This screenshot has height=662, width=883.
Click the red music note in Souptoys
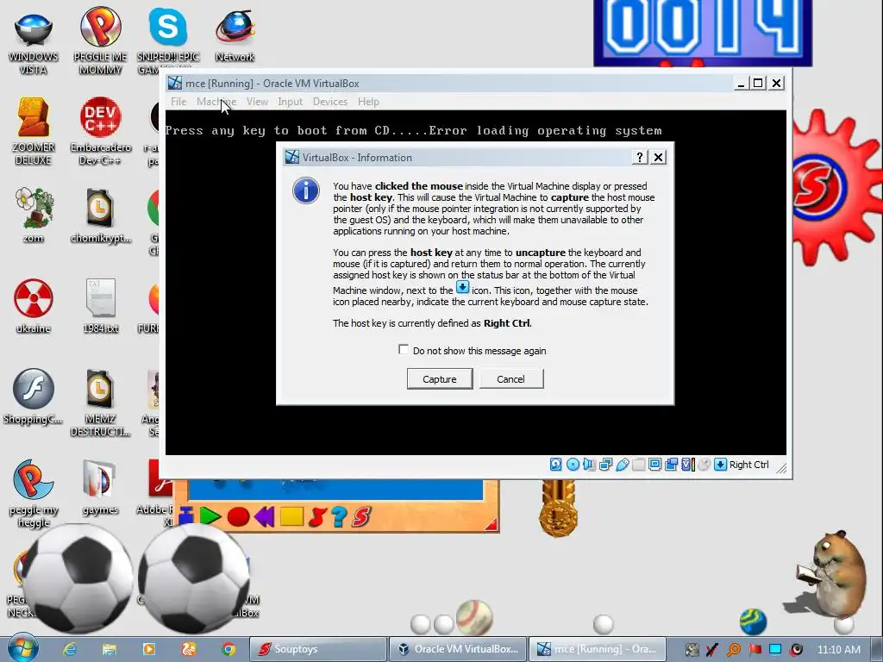(x=317, y=516)
